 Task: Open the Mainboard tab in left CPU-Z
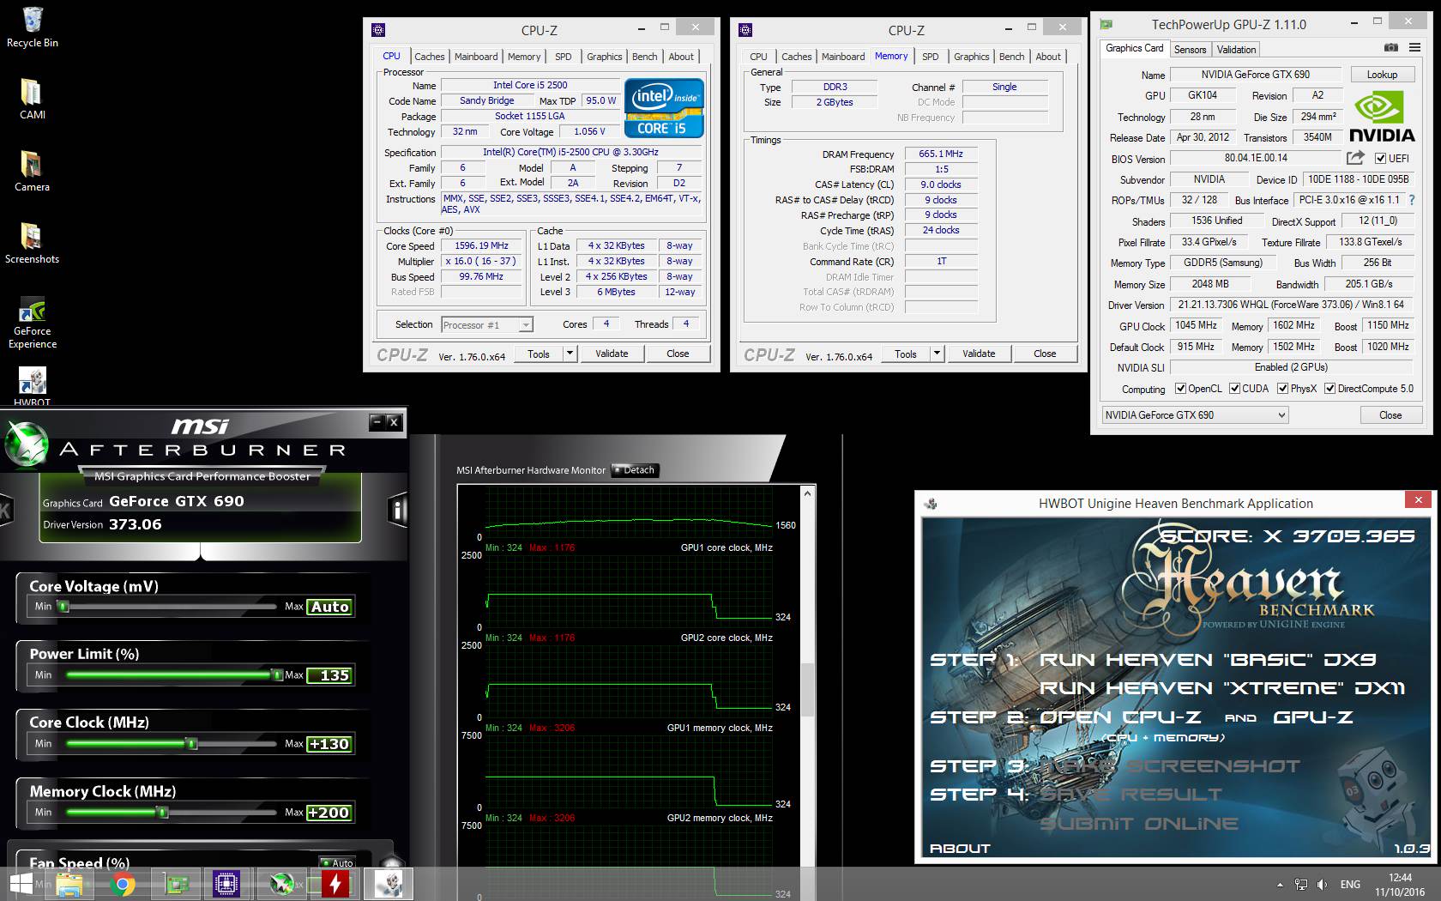(476, 57)
